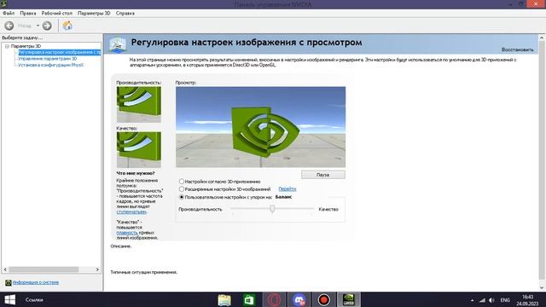Click the main pane scroll-up arrow
The height and width of the screenshot is (307, 546).
coord(542,38)
